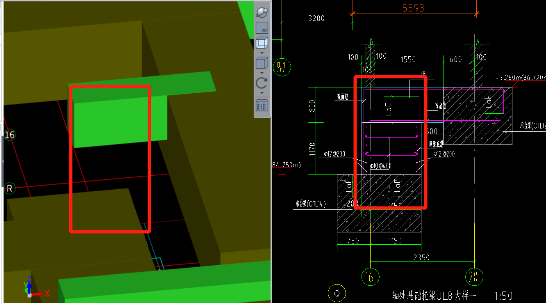The image size is (546, 303).
Task: Click the S-1 axis bubble in drawing
Action: coord(282,67)
